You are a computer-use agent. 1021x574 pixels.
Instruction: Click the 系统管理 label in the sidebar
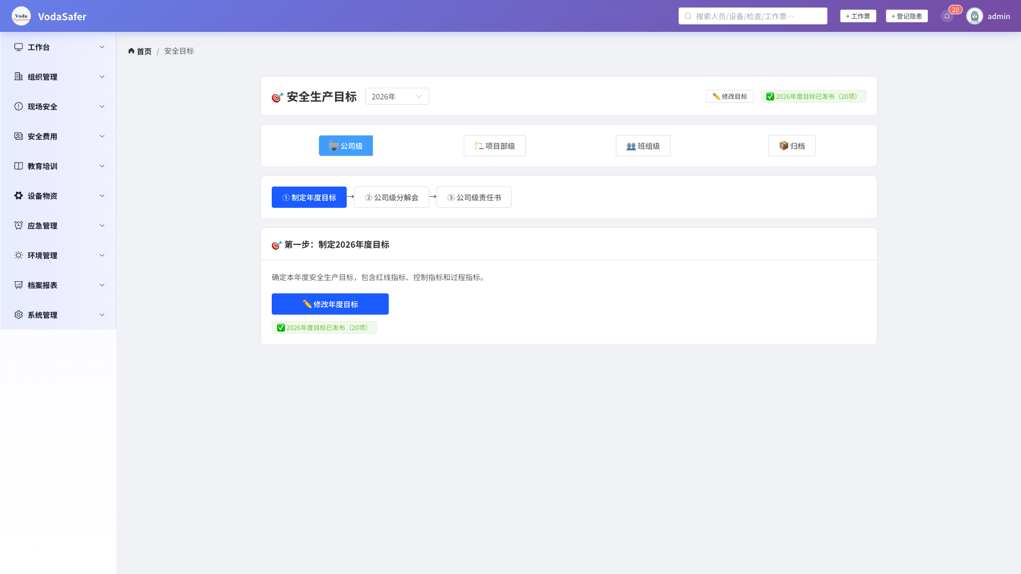[43, 315]
